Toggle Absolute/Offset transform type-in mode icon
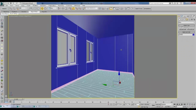Screen dimensions: 196x110 pos(114,104)
